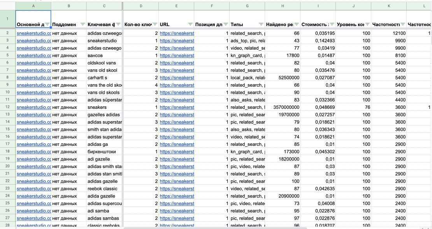This screenshot has height=229, width=432.
Task: Select column A header
Action: pos(33,6)
